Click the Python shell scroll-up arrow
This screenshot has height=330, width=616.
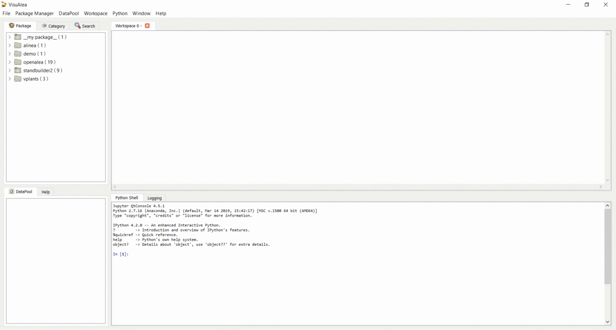pyautogui.click(x=607, y=205)
